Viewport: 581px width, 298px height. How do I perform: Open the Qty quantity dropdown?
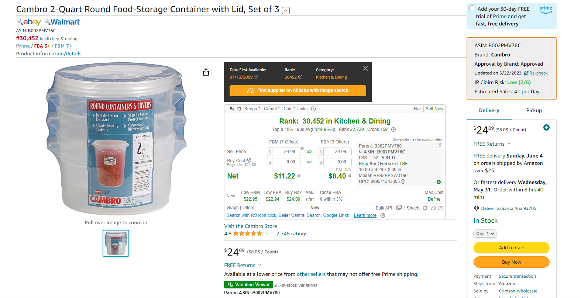[x=485, y=233]
